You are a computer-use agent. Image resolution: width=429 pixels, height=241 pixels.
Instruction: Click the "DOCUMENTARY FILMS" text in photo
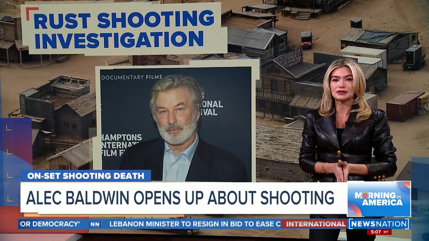pos(132,78)
